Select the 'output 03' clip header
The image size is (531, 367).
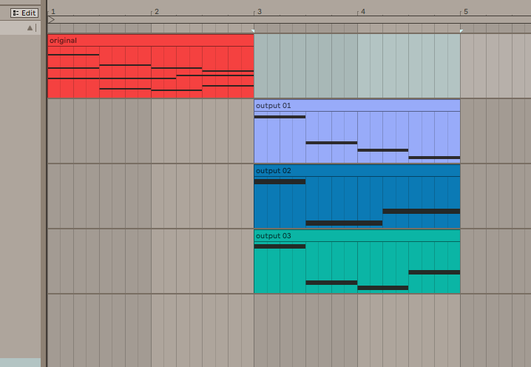coord(357,236)
